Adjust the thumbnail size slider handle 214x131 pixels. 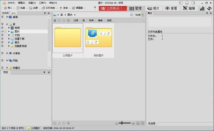(x=122, y=123)
